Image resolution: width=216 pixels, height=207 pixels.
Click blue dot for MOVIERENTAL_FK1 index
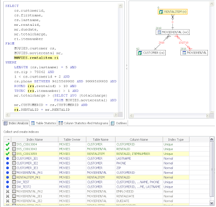click(8, 173)
